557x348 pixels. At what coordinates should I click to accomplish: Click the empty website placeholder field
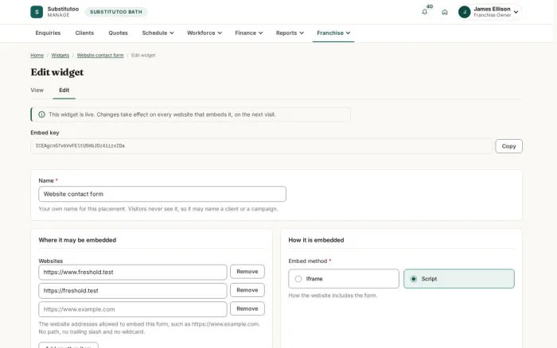pyautogui.click(x=133, y=309)
